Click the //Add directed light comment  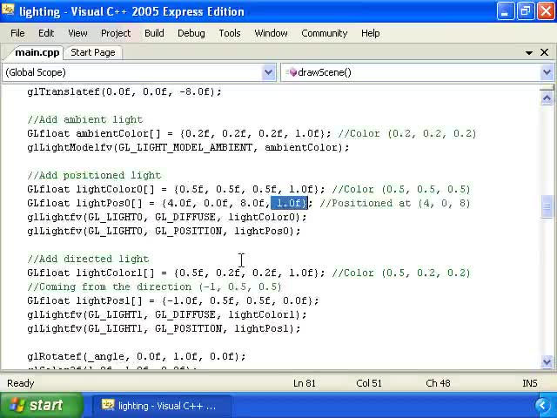(x=88, y=259)
